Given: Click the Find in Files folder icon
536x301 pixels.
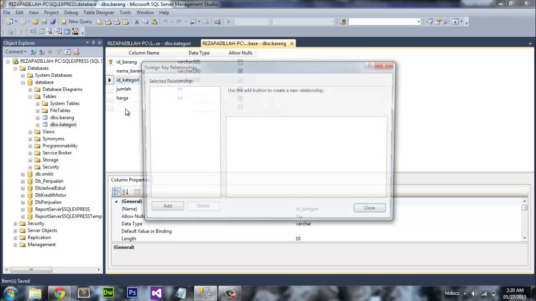Looking at the screenshot, I should click(x=343, y=22).
